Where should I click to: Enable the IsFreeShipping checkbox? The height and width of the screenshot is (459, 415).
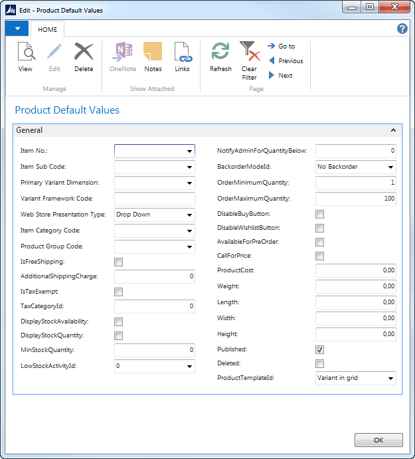(119, 262)
